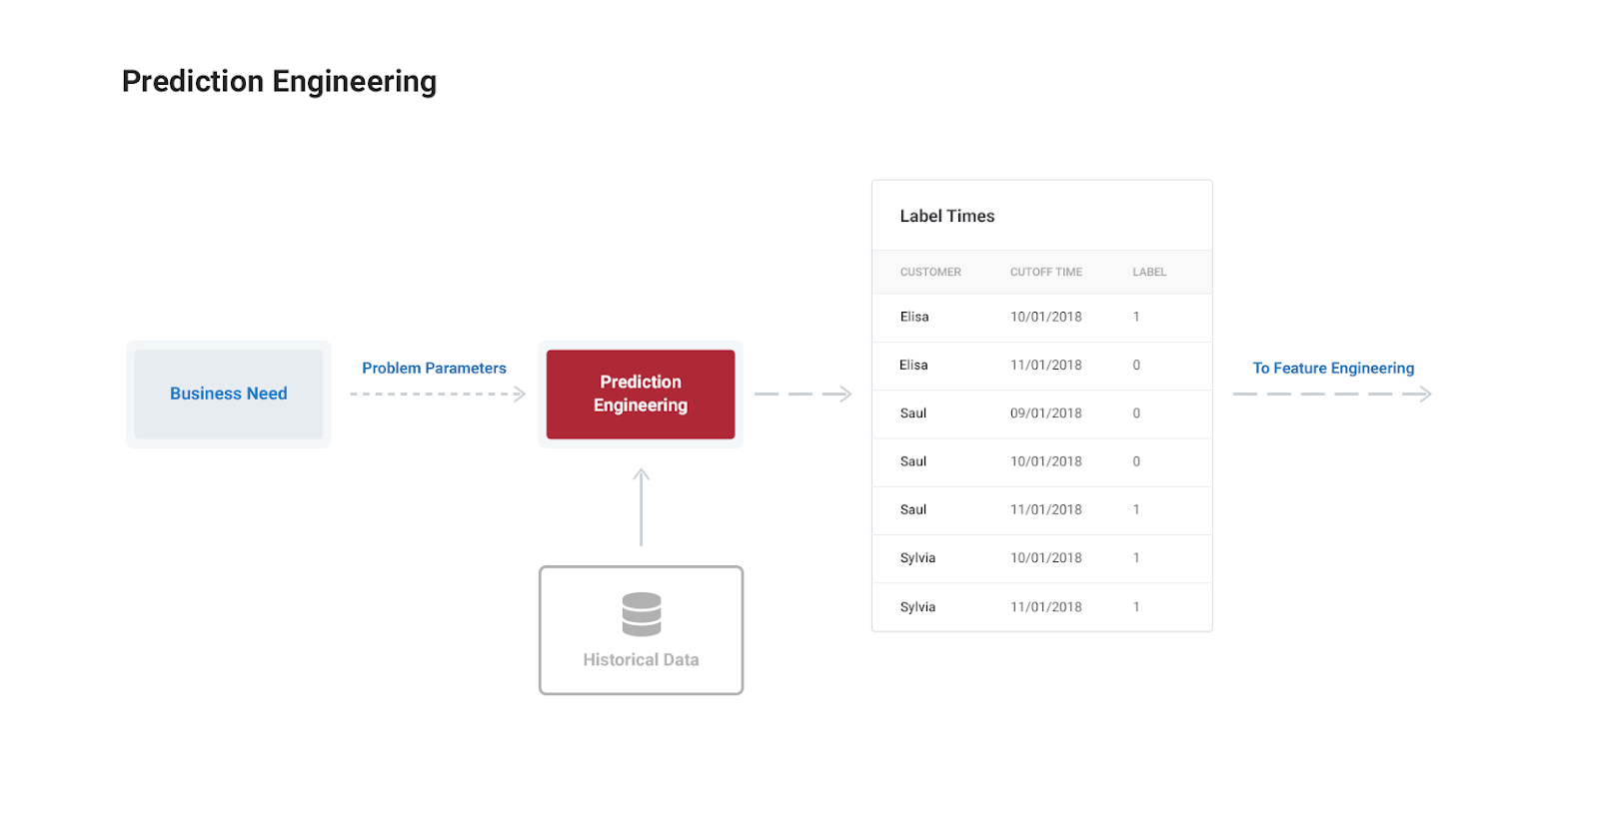This screenshot has width=1599, height=818.
Task: Open the To Feature Engineering link
Action: (x=1333, y=369)
